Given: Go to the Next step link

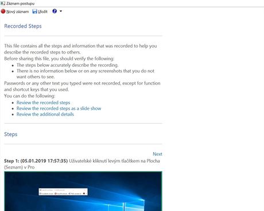Looking at the screenshot, I should click(x=157, y=154).
